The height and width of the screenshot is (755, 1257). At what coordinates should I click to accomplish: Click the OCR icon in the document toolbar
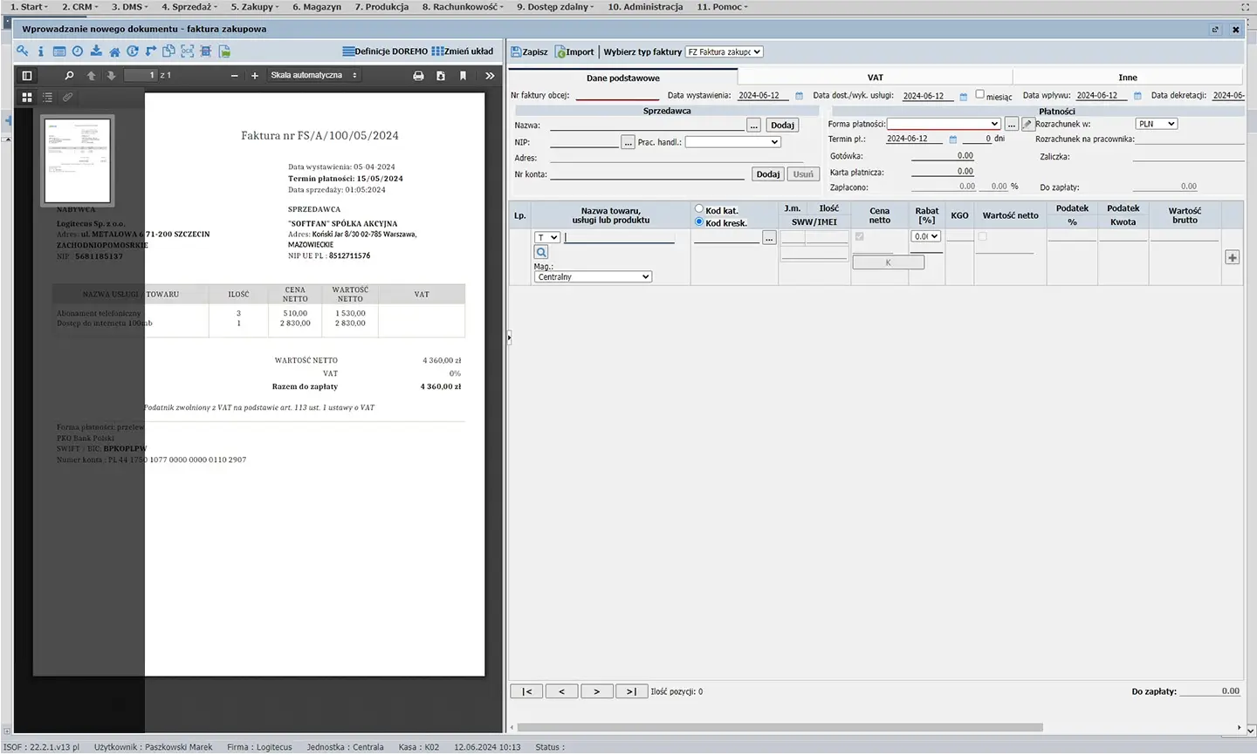[187, 51]
